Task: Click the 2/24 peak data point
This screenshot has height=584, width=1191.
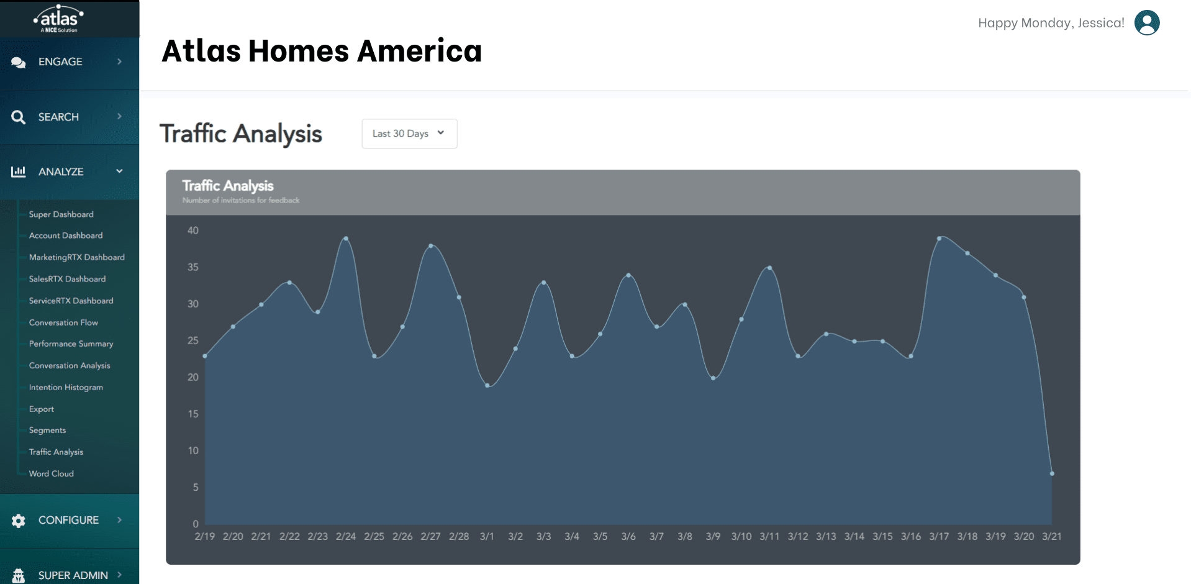Action: click(x=346, y=239)
